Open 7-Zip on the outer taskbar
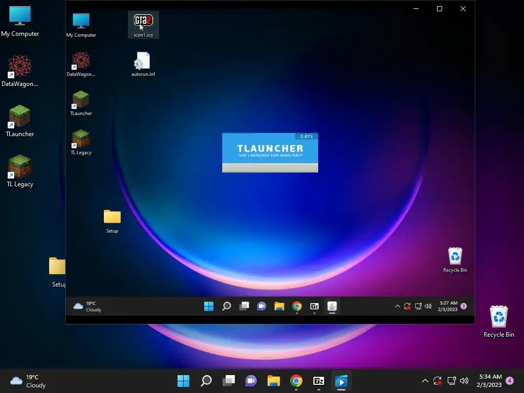This screenshot has width=524, height=393. (x=318, y=381)
